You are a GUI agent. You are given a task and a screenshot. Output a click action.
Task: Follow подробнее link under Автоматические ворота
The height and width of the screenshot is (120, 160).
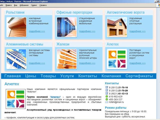coord(137,31)
